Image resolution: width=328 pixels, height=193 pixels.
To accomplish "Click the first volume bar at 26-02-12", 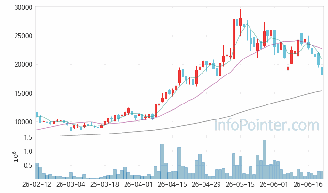I will pyautogui.click(x=37, y=171).
